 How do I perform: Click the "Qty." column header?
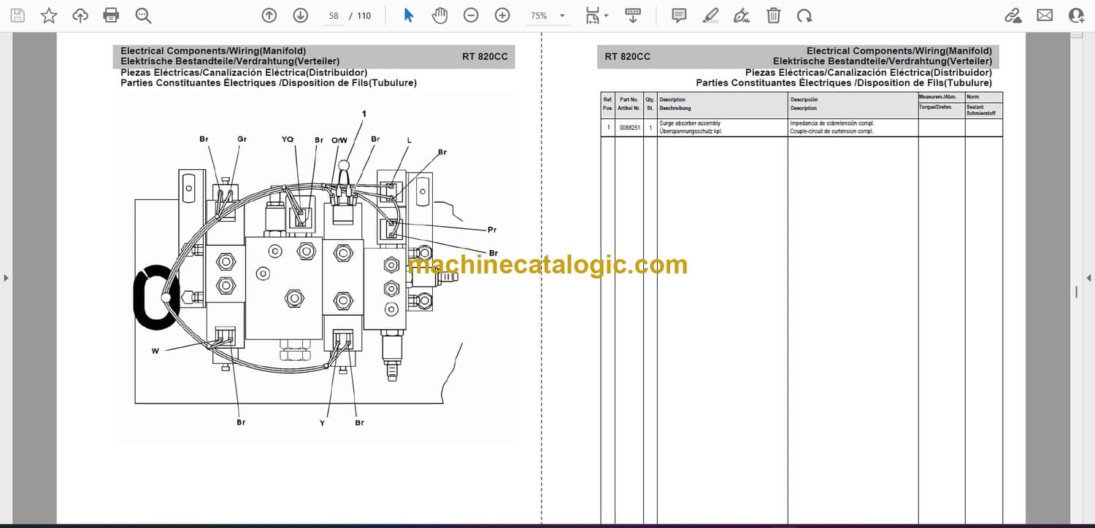650,99
